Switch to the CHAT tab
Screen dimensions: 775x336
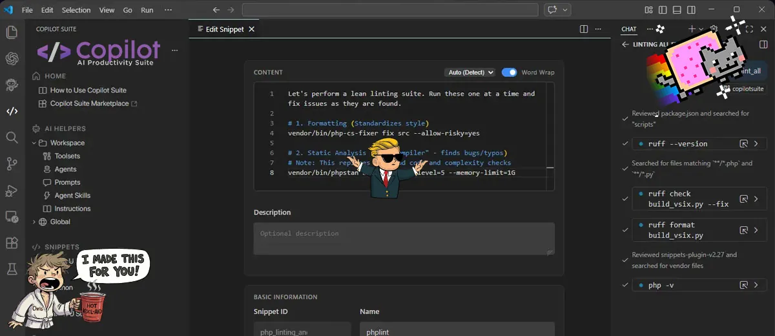pyautogui.click(x=628, y=29)
